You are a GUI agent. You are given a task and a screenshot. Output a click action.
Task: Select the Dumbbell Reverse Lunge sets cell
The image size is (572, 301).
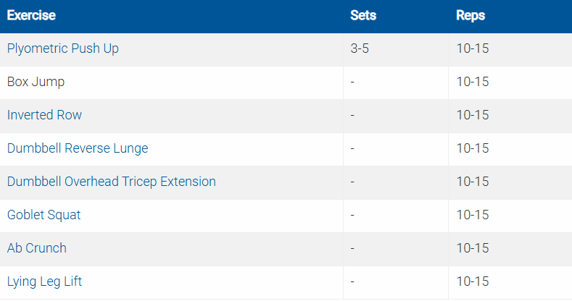(352, 148)
